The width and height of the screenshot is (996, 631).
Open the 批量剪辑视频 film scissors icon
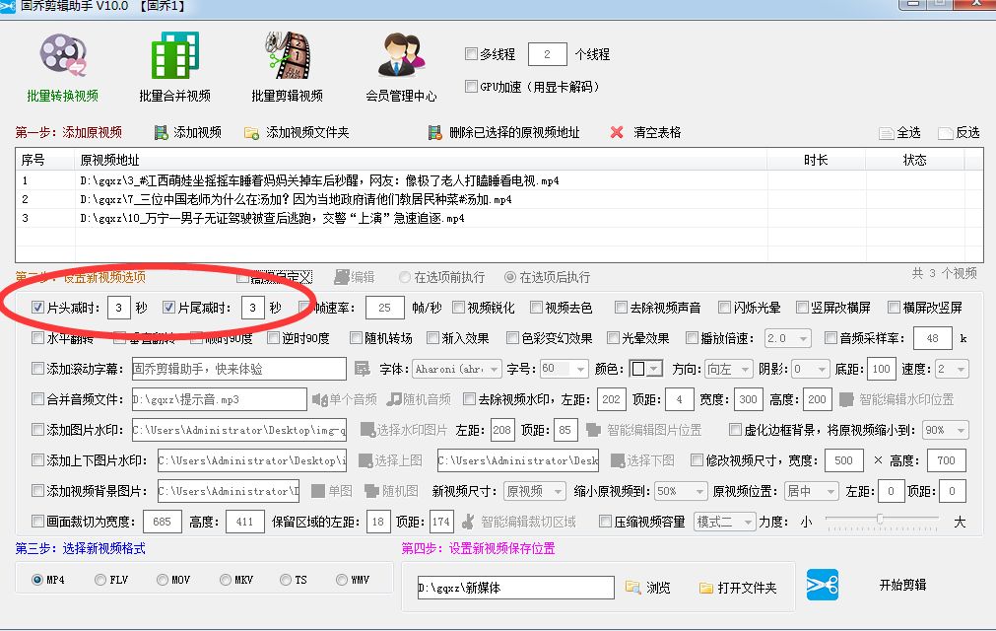point(287,54)
